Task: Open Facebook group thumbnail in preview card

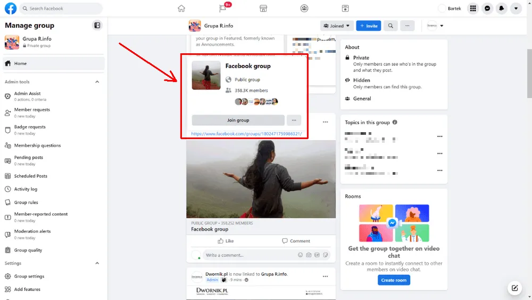Action: point(206,76)
